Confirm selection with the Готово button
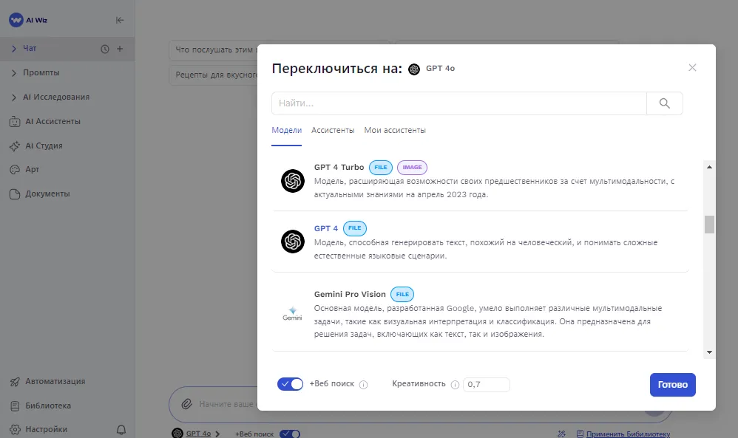738x438 pixels. pos(672,384)
